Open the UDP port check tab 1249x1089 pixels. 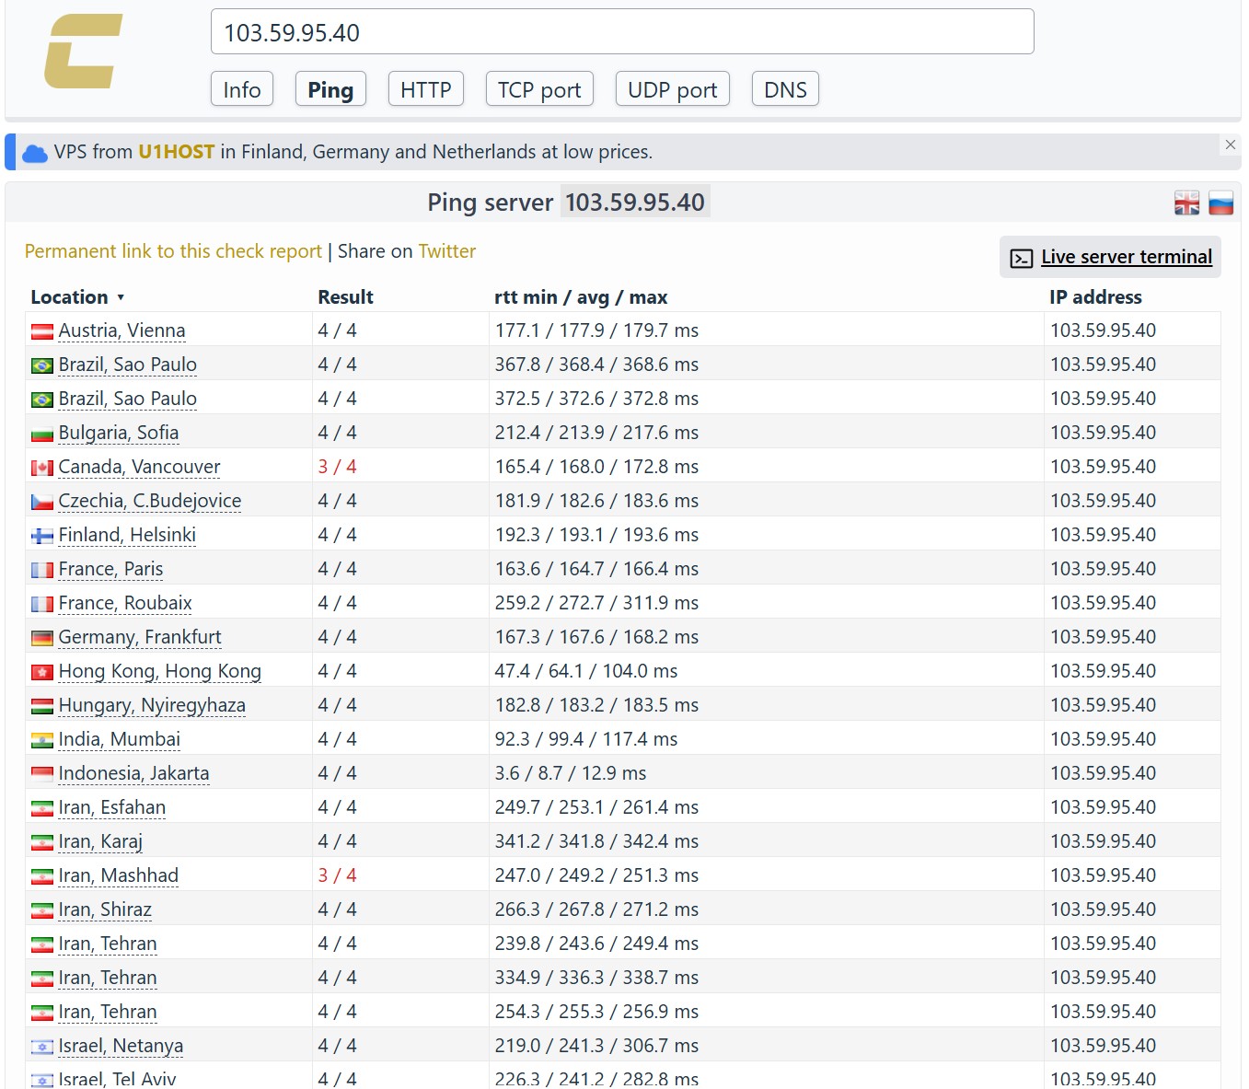(672, 89)
